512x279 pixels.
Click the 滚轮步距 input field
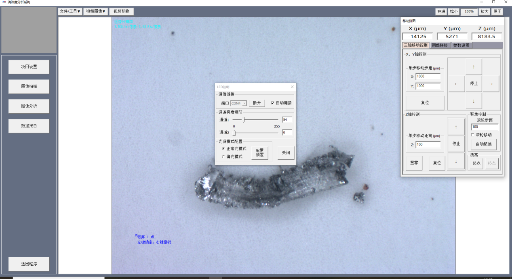pyautogui.click(x=485, y=127)
